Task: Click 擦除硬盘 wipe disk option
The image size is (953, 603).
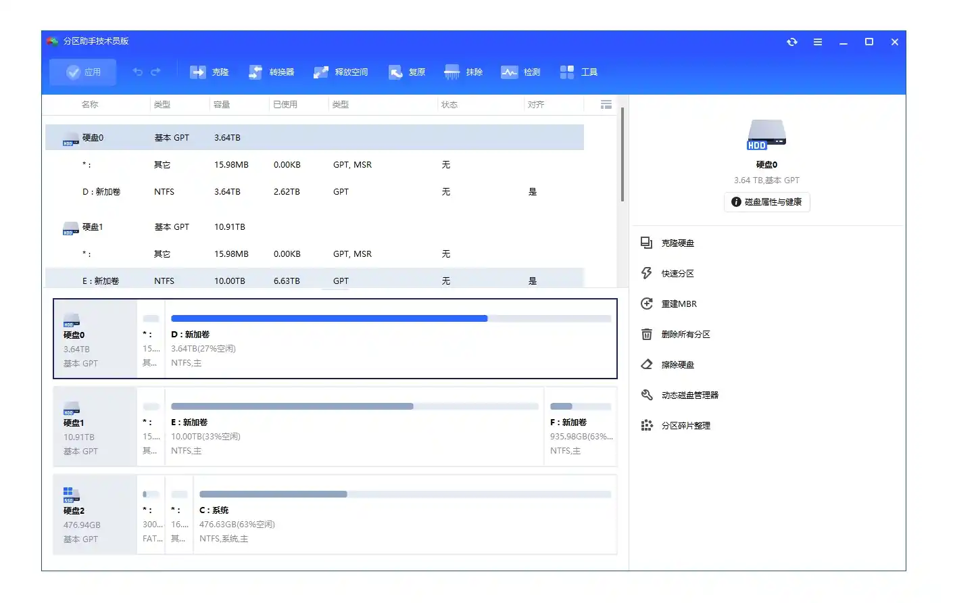Action: coord(668,365)
